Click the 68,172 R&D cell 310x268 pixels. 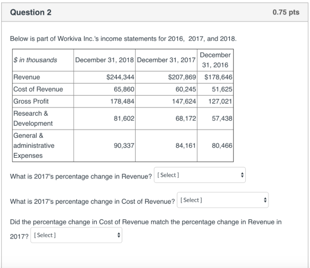coord(166,118)
